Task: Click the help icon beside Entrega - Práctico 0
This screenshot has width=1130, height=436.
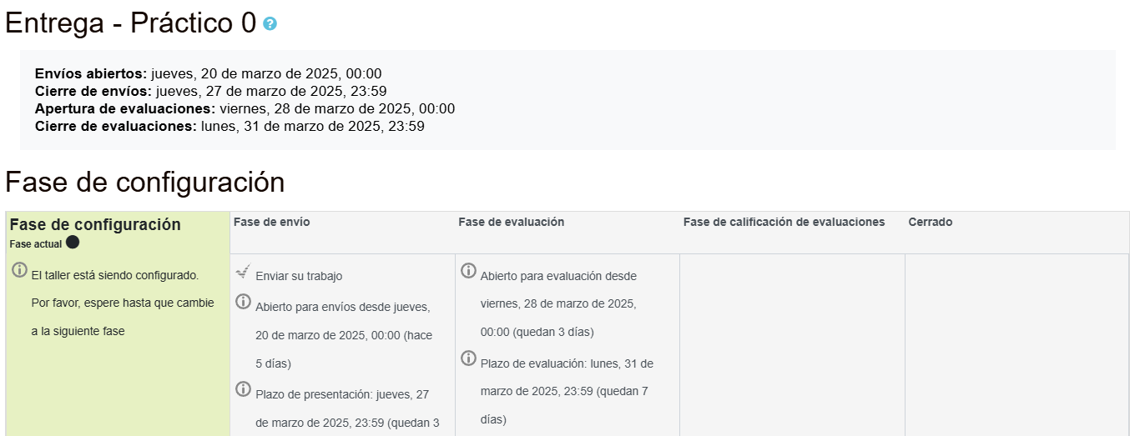Action: click(270, 24)
